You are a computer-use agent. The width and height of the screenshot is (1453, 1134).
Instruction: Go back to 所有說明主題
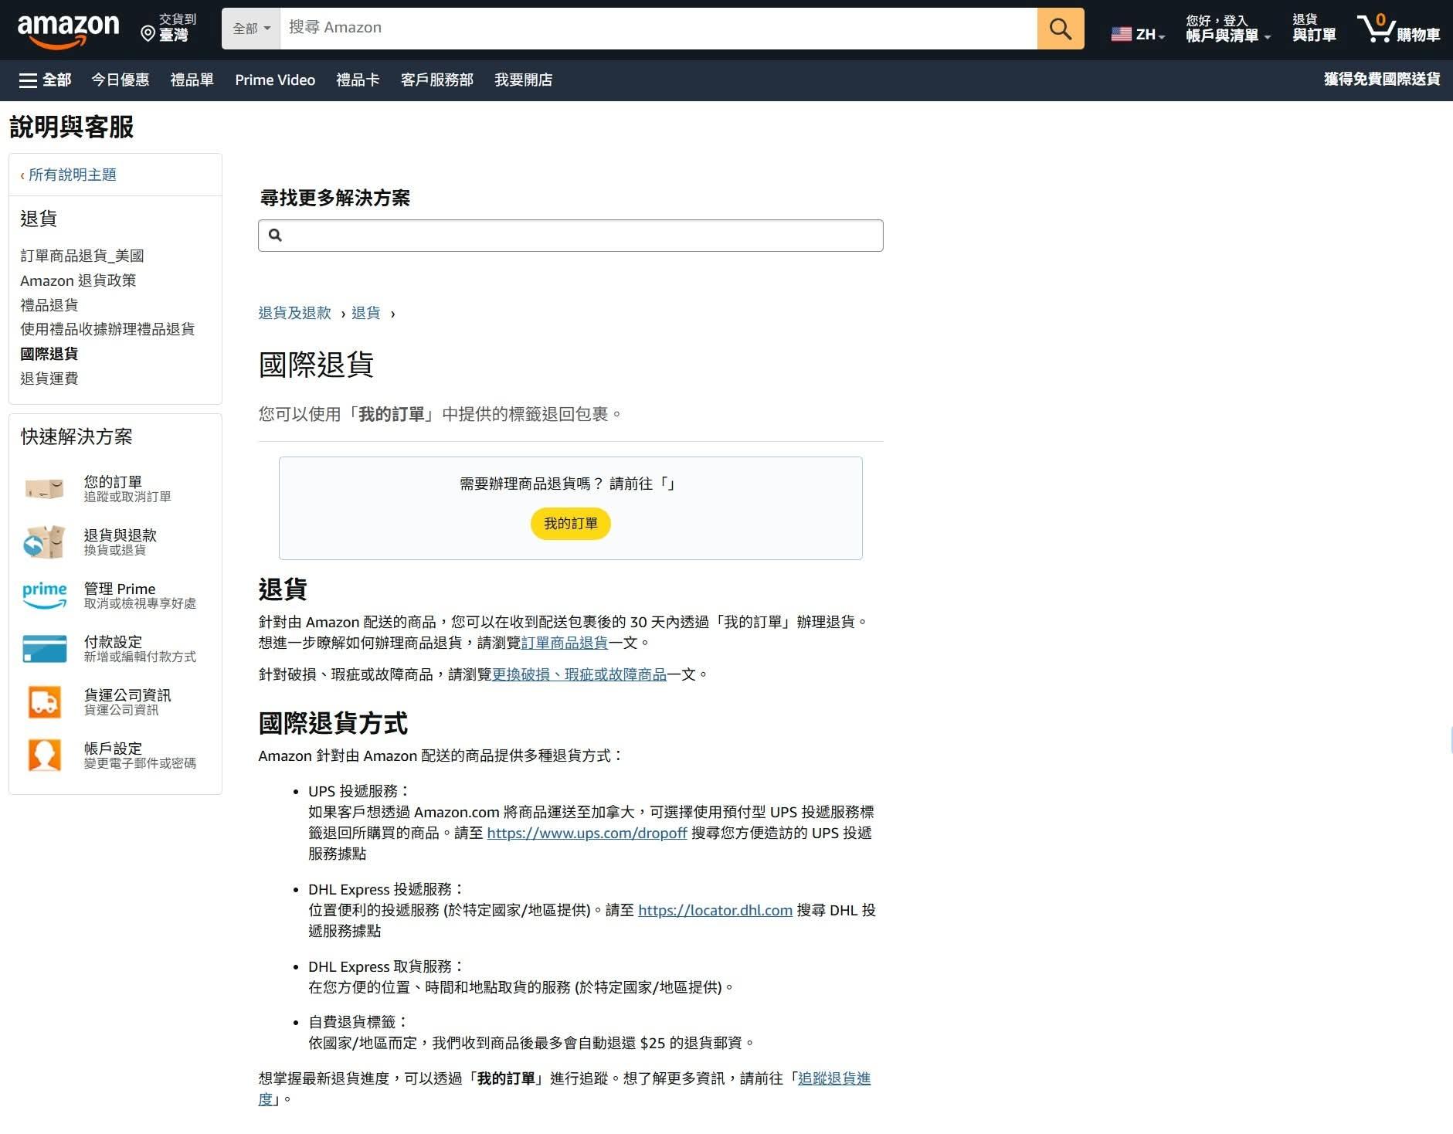[72, 175]
